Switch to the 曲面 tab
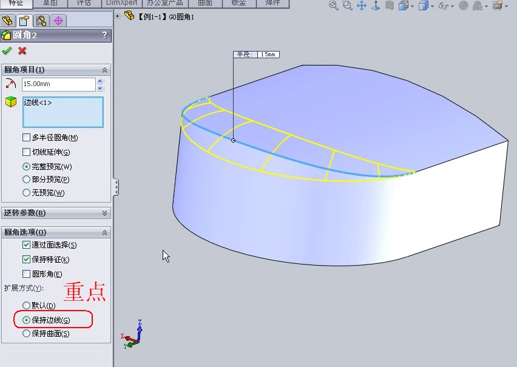 tap(205, 3)
